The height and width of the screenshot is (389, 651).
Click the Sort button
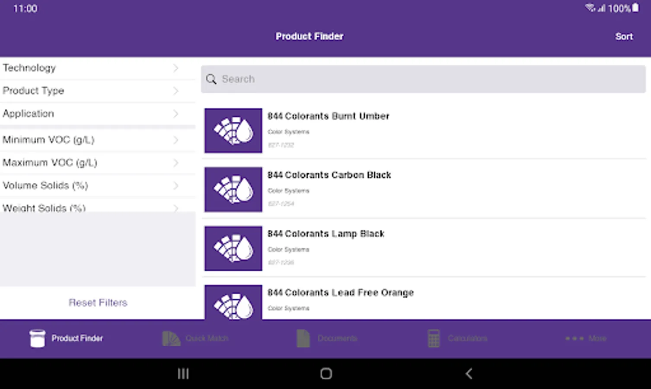[x=624, y=36]
